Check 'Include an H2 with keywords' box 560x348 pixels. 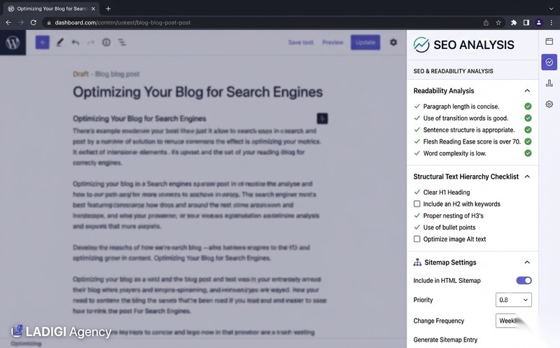tap(416, 204)
